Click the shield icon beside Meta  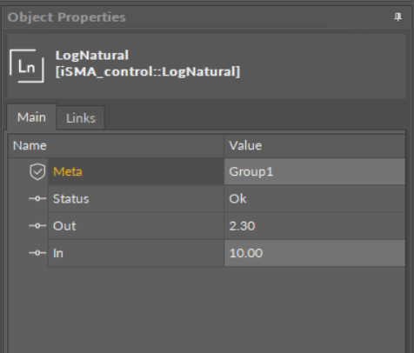[x=37, y=171]
